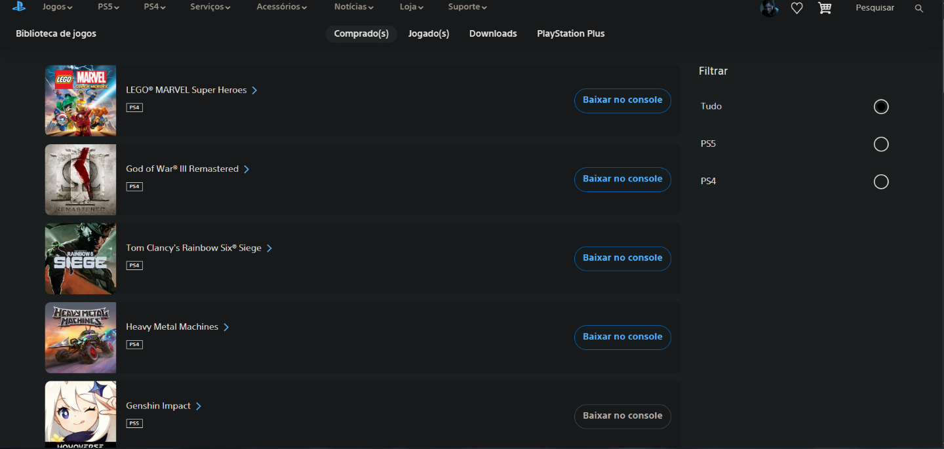Switch to the PlayStation Plus tab
This screenshot has height=449, width=944.
571,33
